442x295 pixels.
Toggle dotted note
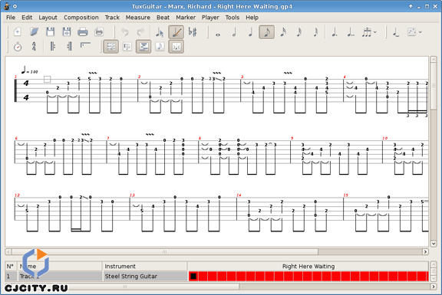[x=335, y=32]
